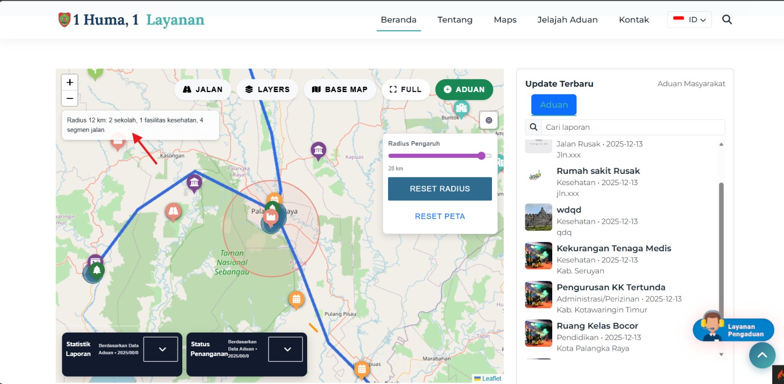The image size is (784, 384).
Task: Click the map zoom in plus button
Action: 70,82
